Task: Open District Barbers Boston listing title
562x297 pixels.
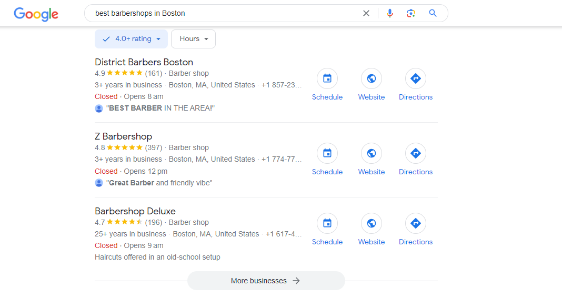Action: point(144,62)
